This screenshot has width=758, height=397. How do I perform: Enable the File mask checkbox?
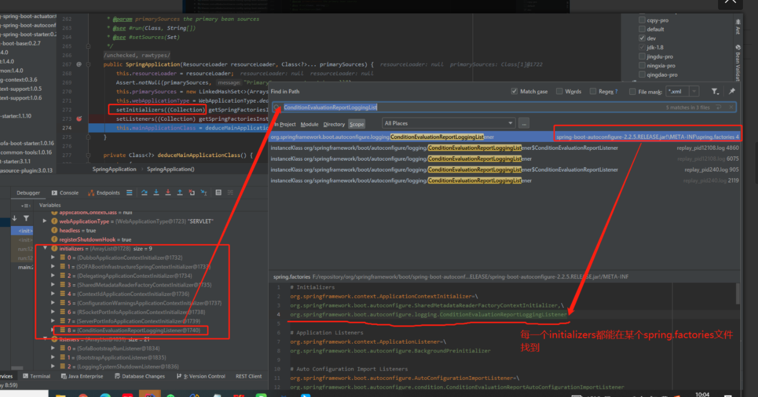[632, 91]
